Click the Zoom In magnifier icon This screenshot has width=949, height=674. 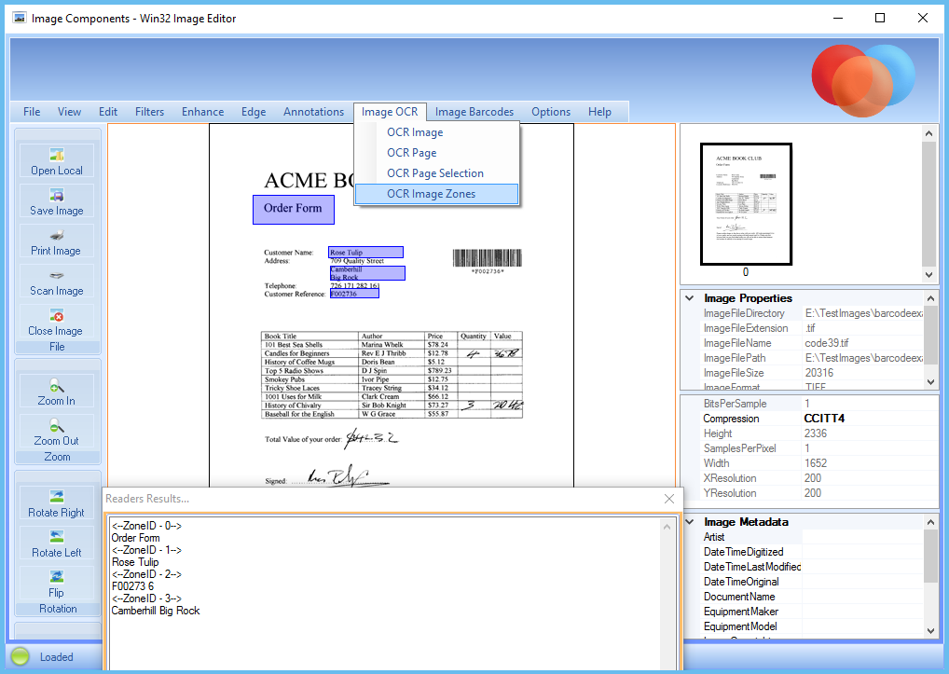coord(57,385)
